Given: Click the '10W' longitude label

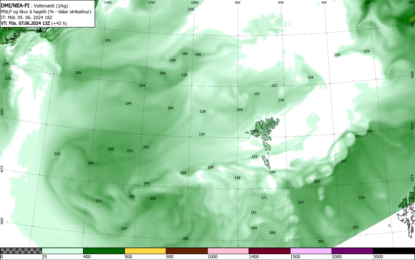Looking at the screenshot, I should (x=195, y=2).
